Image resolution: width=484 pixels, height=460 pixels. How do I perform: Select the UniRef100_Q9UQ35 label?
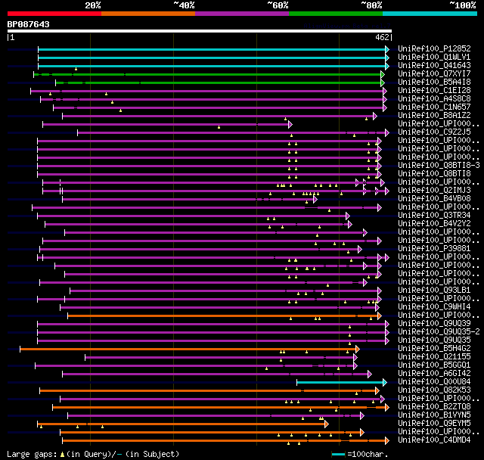click(434, 340)
